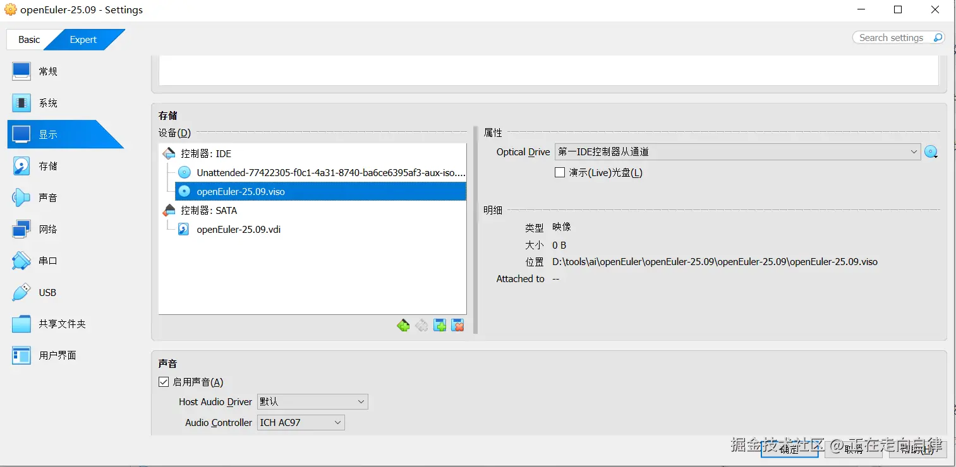Click the add attachment icon with plus

pos(440,326)
